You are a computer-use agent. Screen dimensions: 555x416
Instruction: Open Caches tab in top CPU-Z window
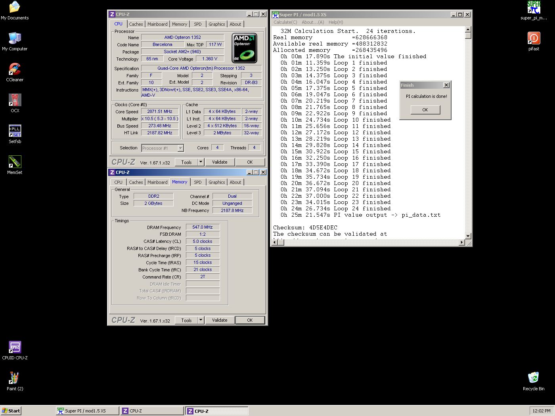click(x=136, y=24)
